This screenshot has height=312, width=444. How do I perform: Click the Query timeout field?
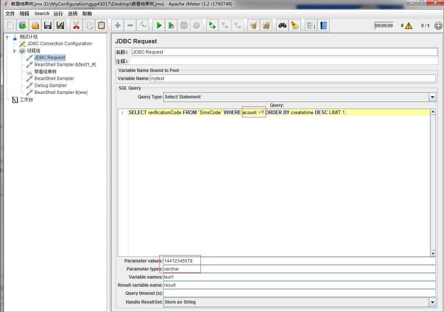pyautogui.click(x=299, y=293)
